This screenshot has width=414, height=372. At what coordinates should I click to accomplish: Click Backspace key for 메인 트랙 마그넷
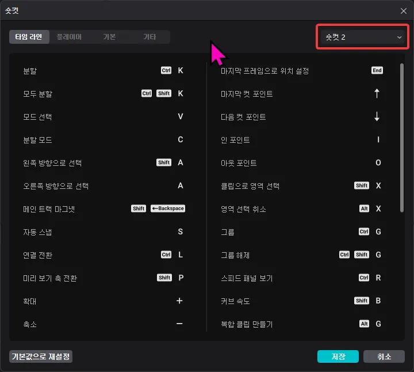(x=168, y=208)
